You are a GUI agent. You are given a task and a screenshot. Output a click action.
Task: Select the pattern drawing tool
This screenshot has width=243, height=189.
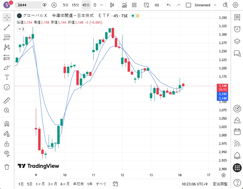pos(7,47)
